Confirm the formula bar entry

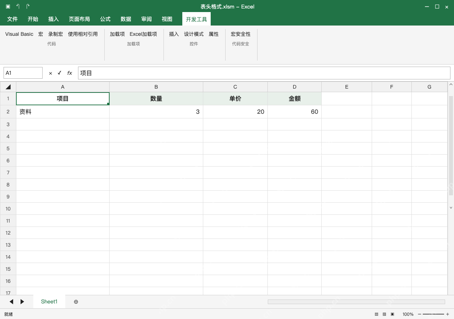coord(59,73)
